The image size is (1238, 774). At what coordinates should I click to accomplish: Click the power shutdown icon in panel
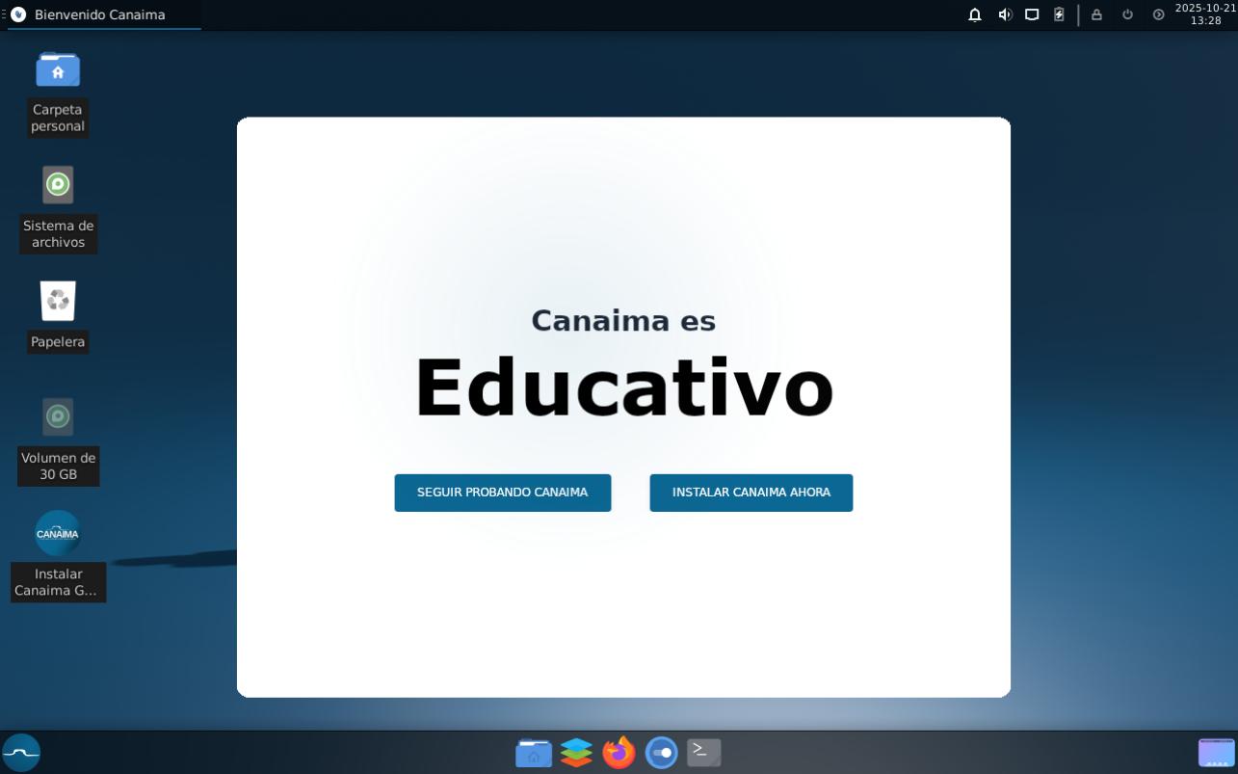pyautogui.click(x=1127, y=14)
